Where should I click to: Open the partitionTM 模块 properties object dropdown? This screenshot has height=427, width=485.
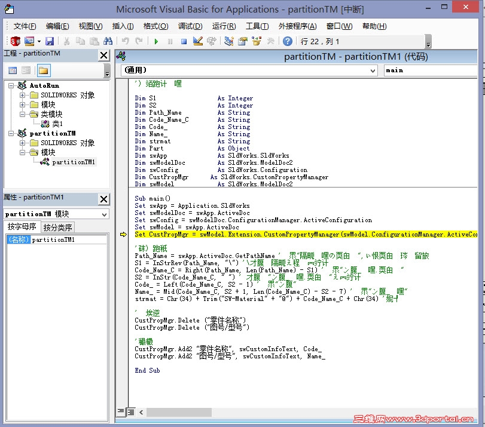pyautogui.click(x=104, y=214)
